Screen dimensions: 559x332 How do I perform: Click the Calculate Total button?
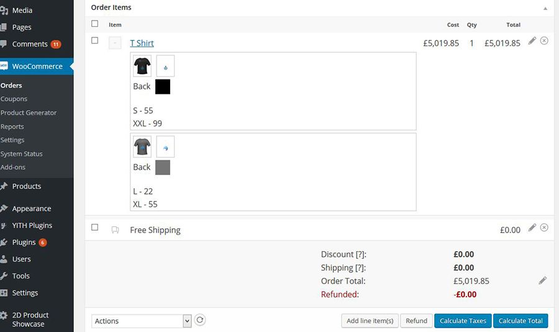coord(520,321)
